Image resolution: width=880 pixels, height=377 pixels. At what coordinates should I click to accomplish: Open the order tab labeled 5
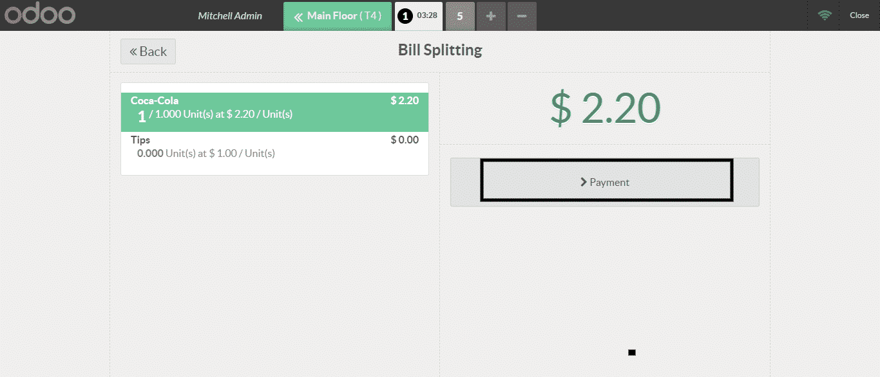pyautogui.click(x=460, y=16)
